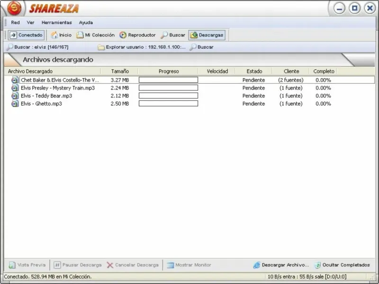Viewport: 379px width, 284px height.
Task: Go to Inicio home view
Action: pyautogui.click(x=61, y=35)
